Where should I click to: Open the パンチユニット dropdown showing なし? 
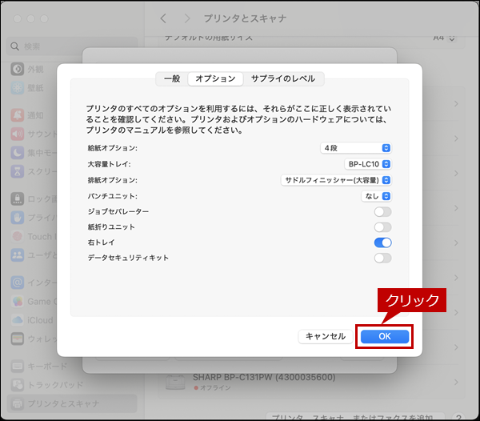click(375, 195)
